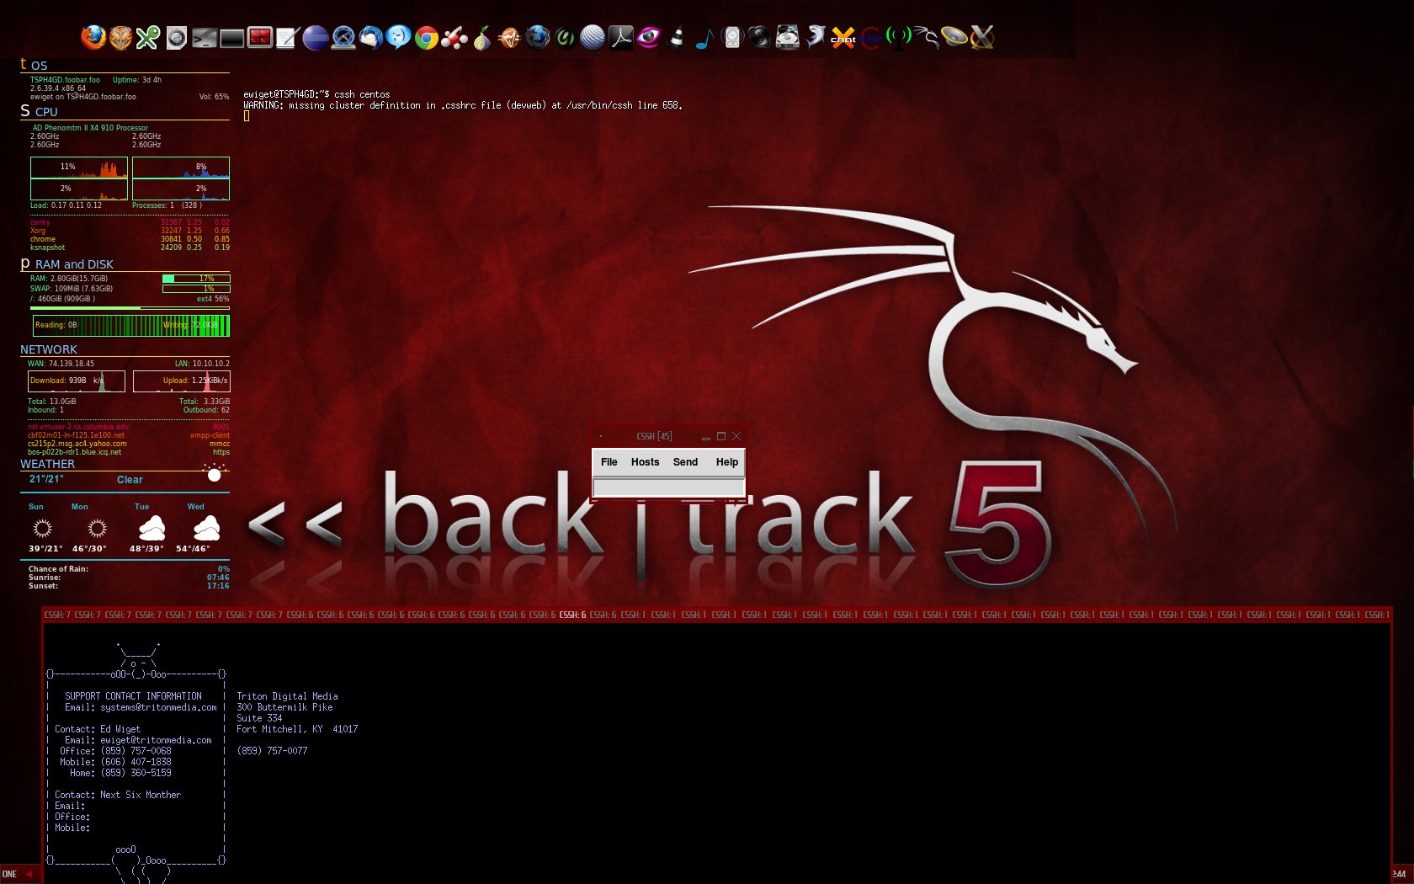This screenshot has height=884, width=1414.
Task: Launch VLC media player cone icon
Action: click(677, 38)
